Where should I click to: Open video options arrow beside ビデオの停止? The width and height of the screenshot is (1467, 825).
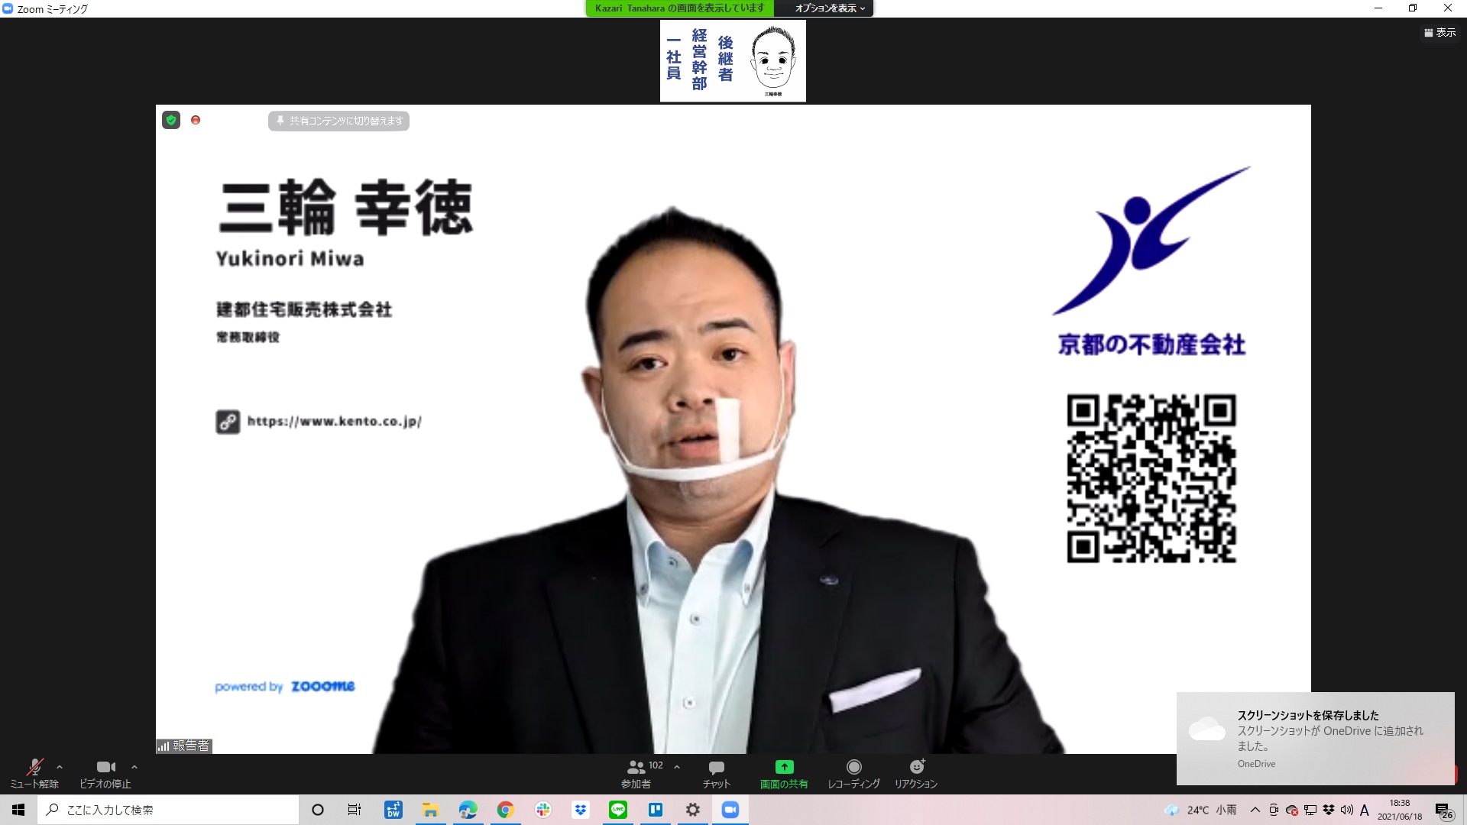(x=134, y=767)
